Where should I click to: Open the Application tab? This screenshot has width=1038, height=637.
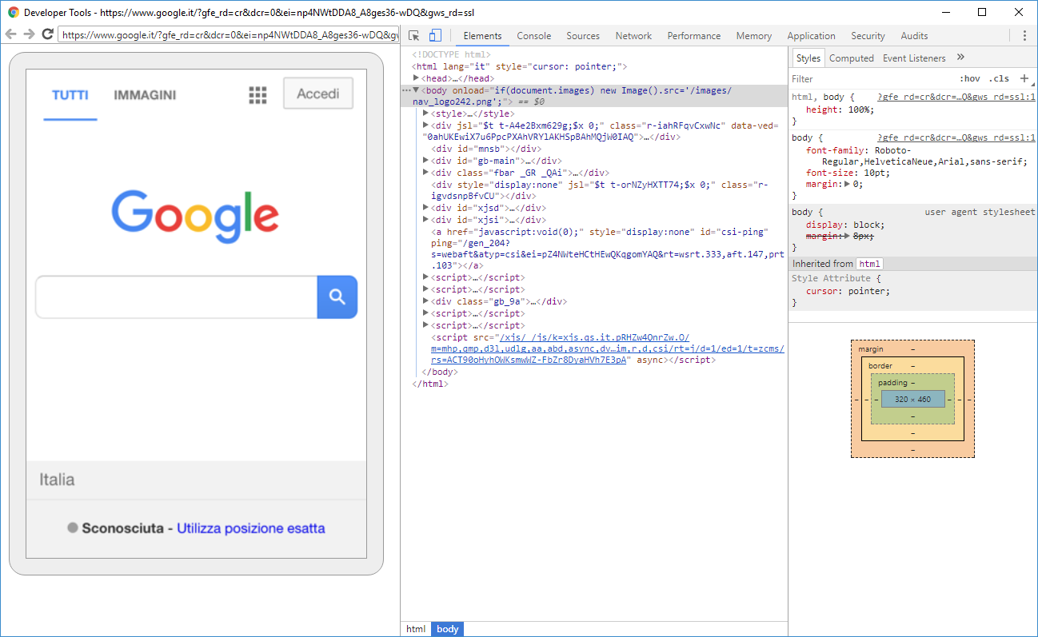point(811,36)
